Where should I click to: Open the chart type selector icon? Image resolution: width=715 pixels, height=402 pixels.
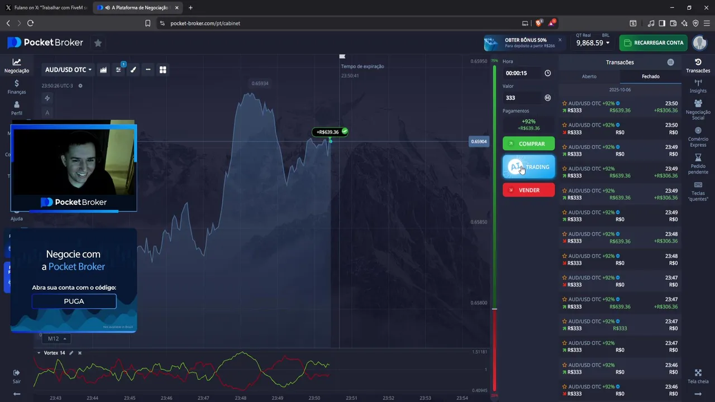coord(103,70)
